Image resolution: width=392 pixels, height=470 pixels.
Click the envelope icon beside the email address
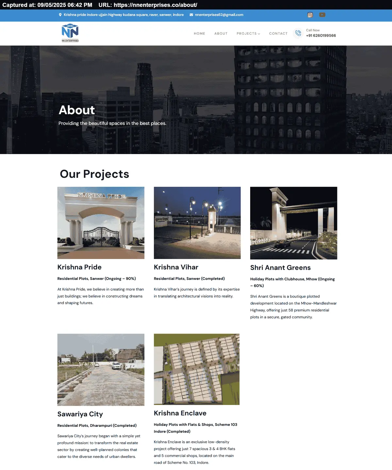(191, 15)
